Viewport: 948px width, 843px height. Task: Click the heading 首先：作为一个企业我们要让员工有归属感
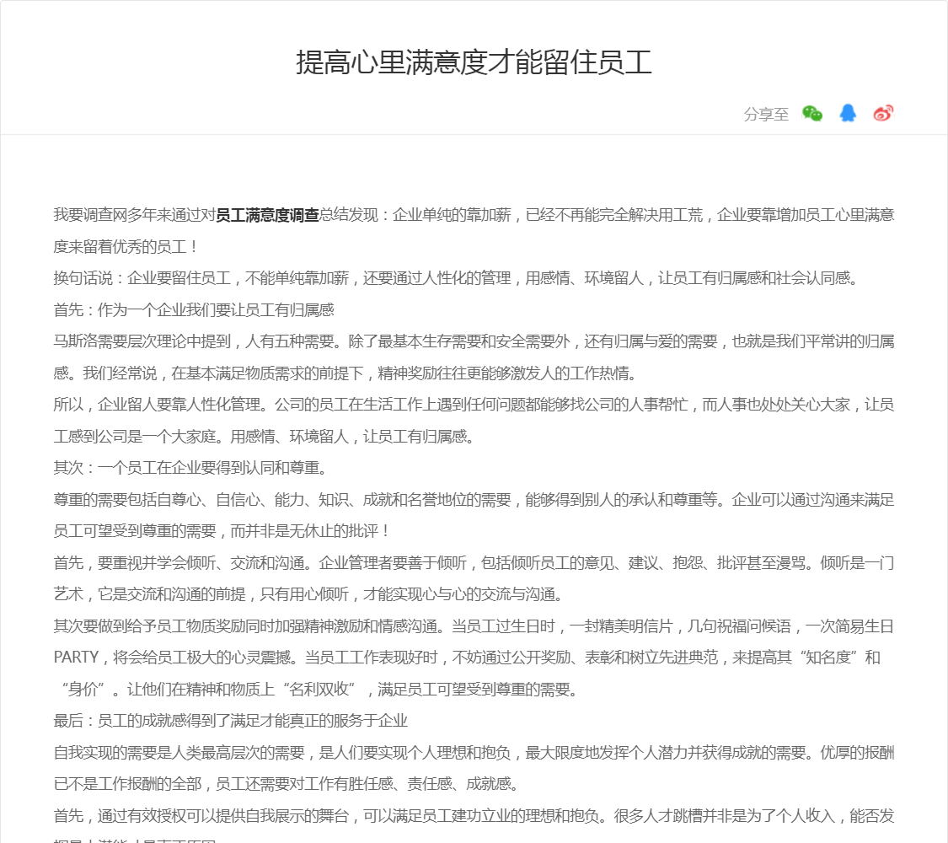pos(194,310)
